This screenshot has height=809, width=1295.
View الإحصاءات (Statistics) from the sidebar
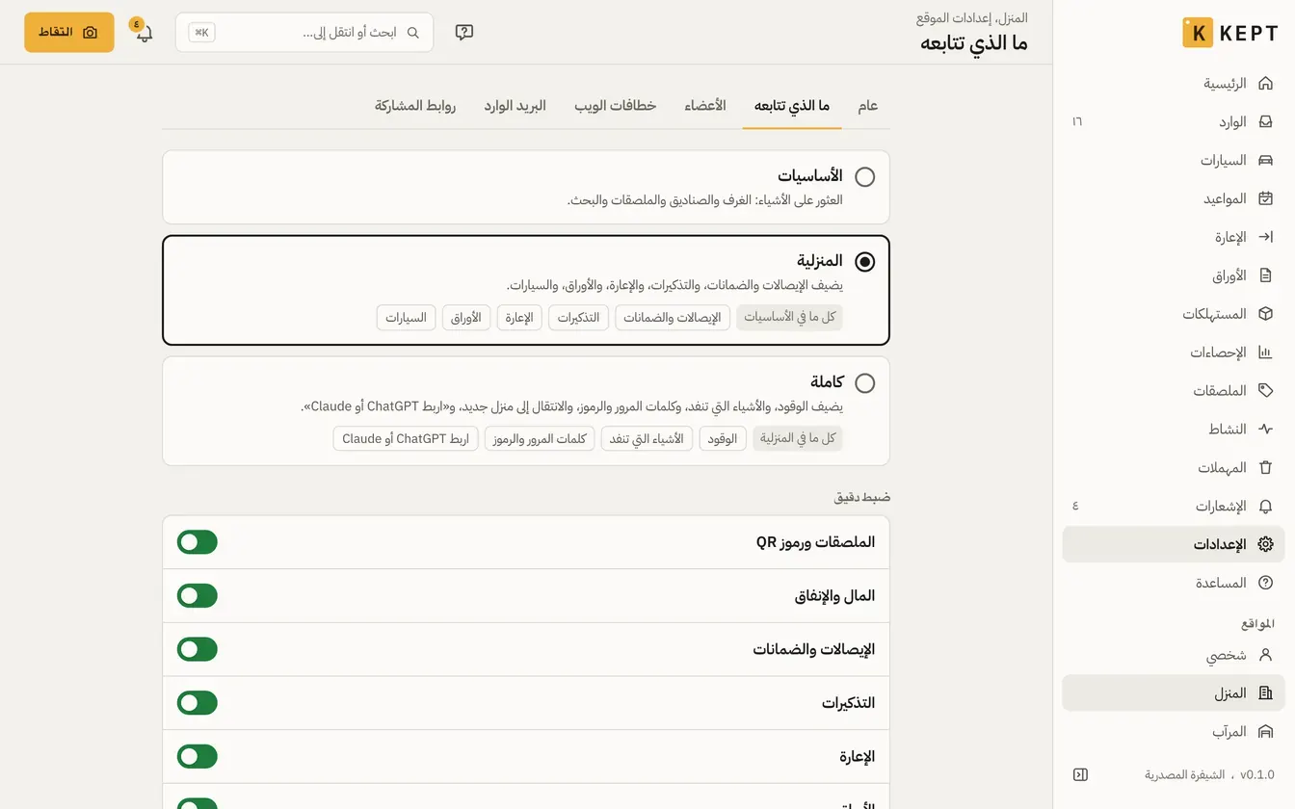(1174, 352)
